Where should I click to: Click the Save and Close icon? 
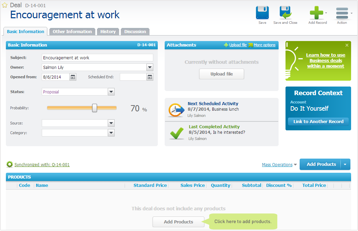pyautogui.click(x=286, y=12)
